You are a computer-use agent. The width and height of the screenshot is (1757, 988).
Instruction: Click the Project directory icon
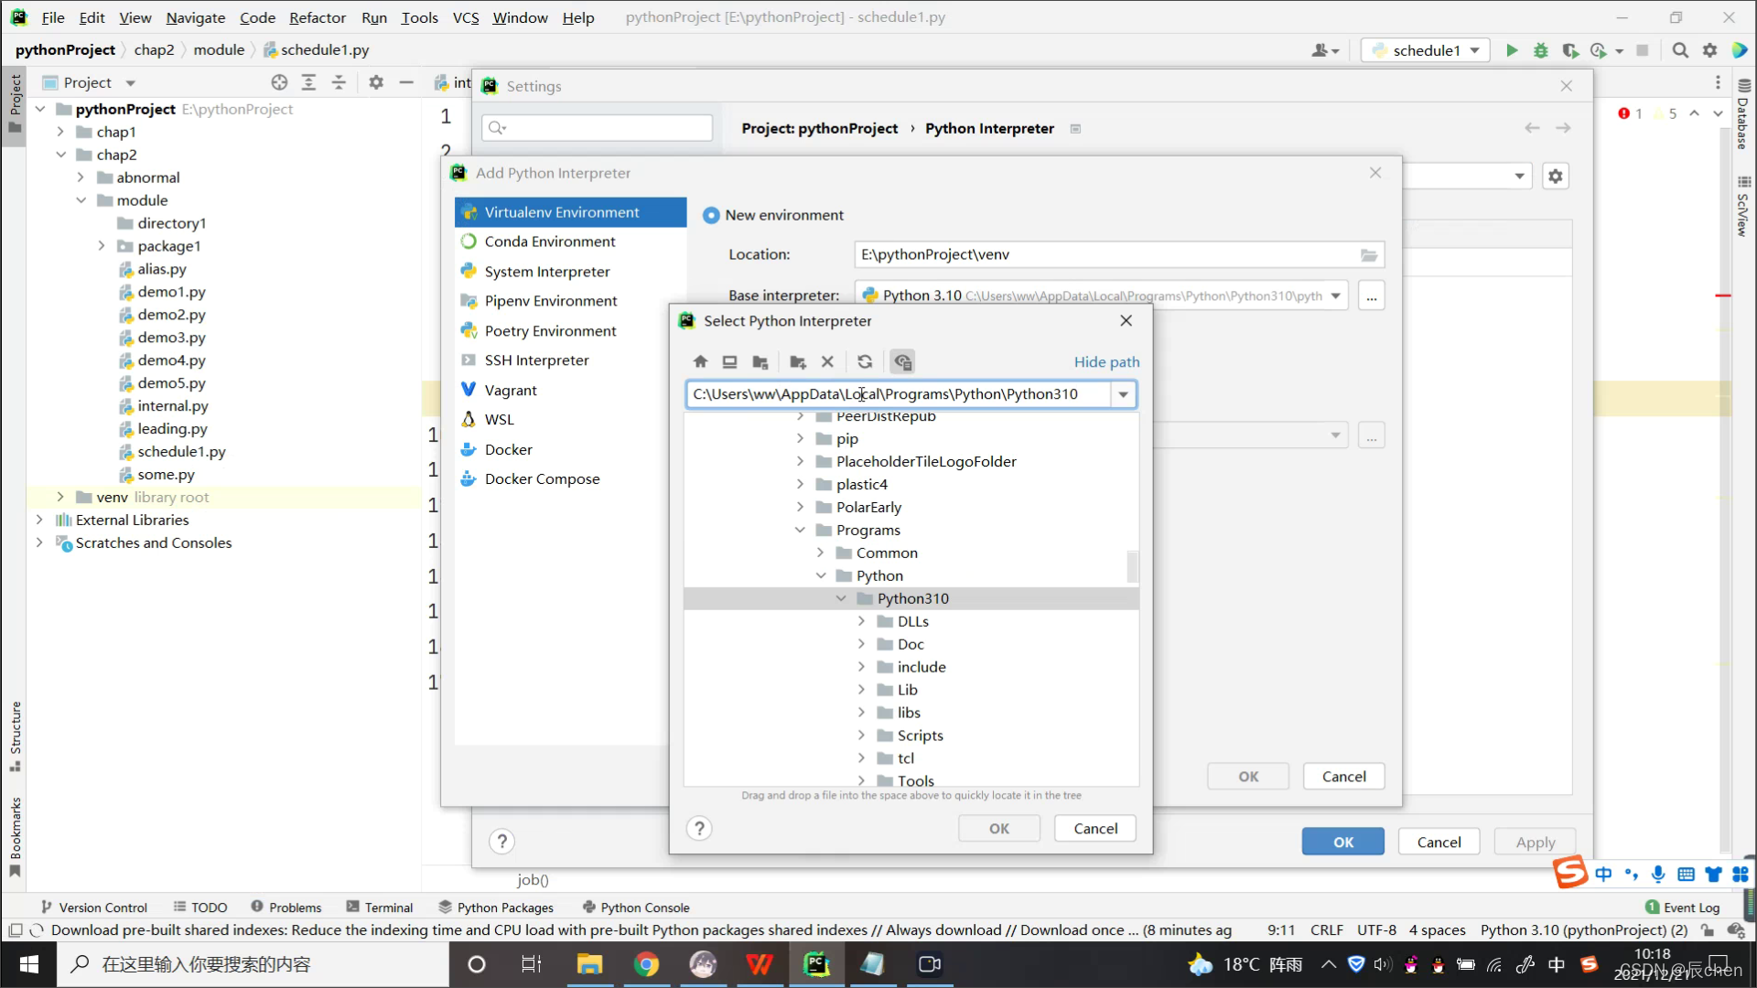click(760, 361)
